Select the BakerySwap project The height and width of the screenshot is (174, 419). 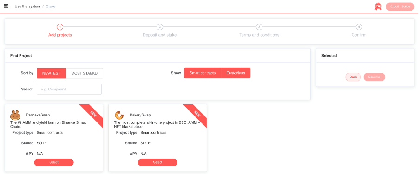coord(157,162)
